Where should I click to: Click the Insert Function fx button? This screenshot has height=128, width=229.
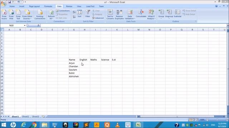(x=38, y=26)
